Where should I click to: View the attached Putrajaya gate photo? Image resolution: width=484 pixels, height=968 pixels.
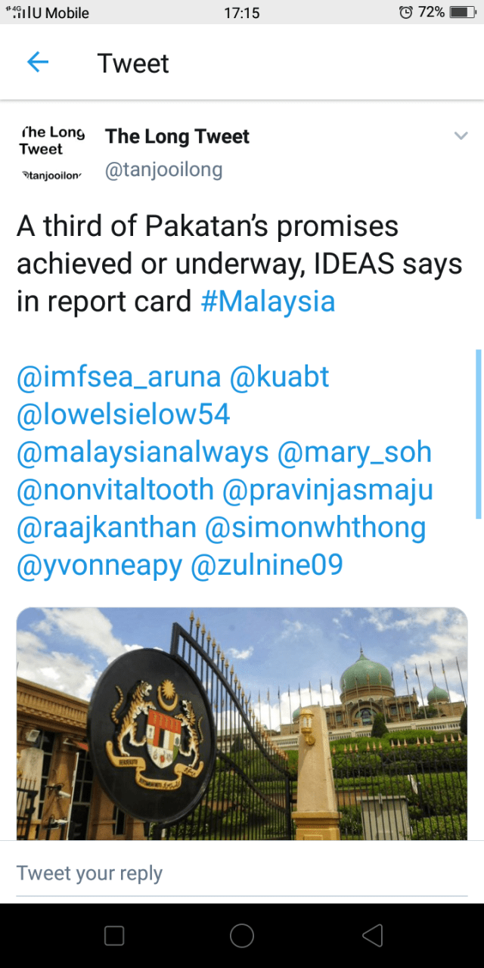(x=242, y=724)
